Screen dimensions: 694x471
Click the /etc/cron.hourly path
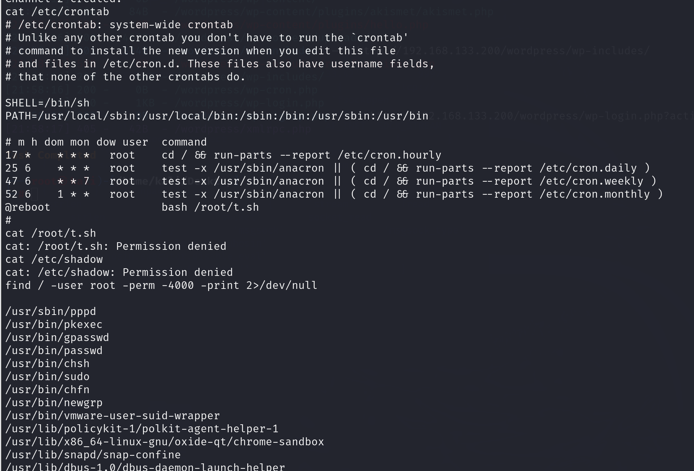390,155
